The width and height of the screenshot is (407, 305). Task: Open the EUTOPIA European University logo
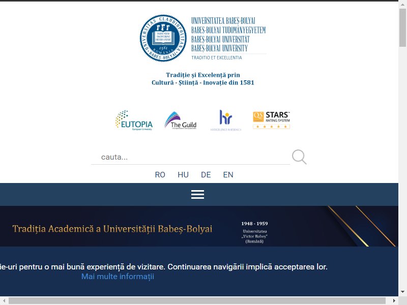[134, 120]
